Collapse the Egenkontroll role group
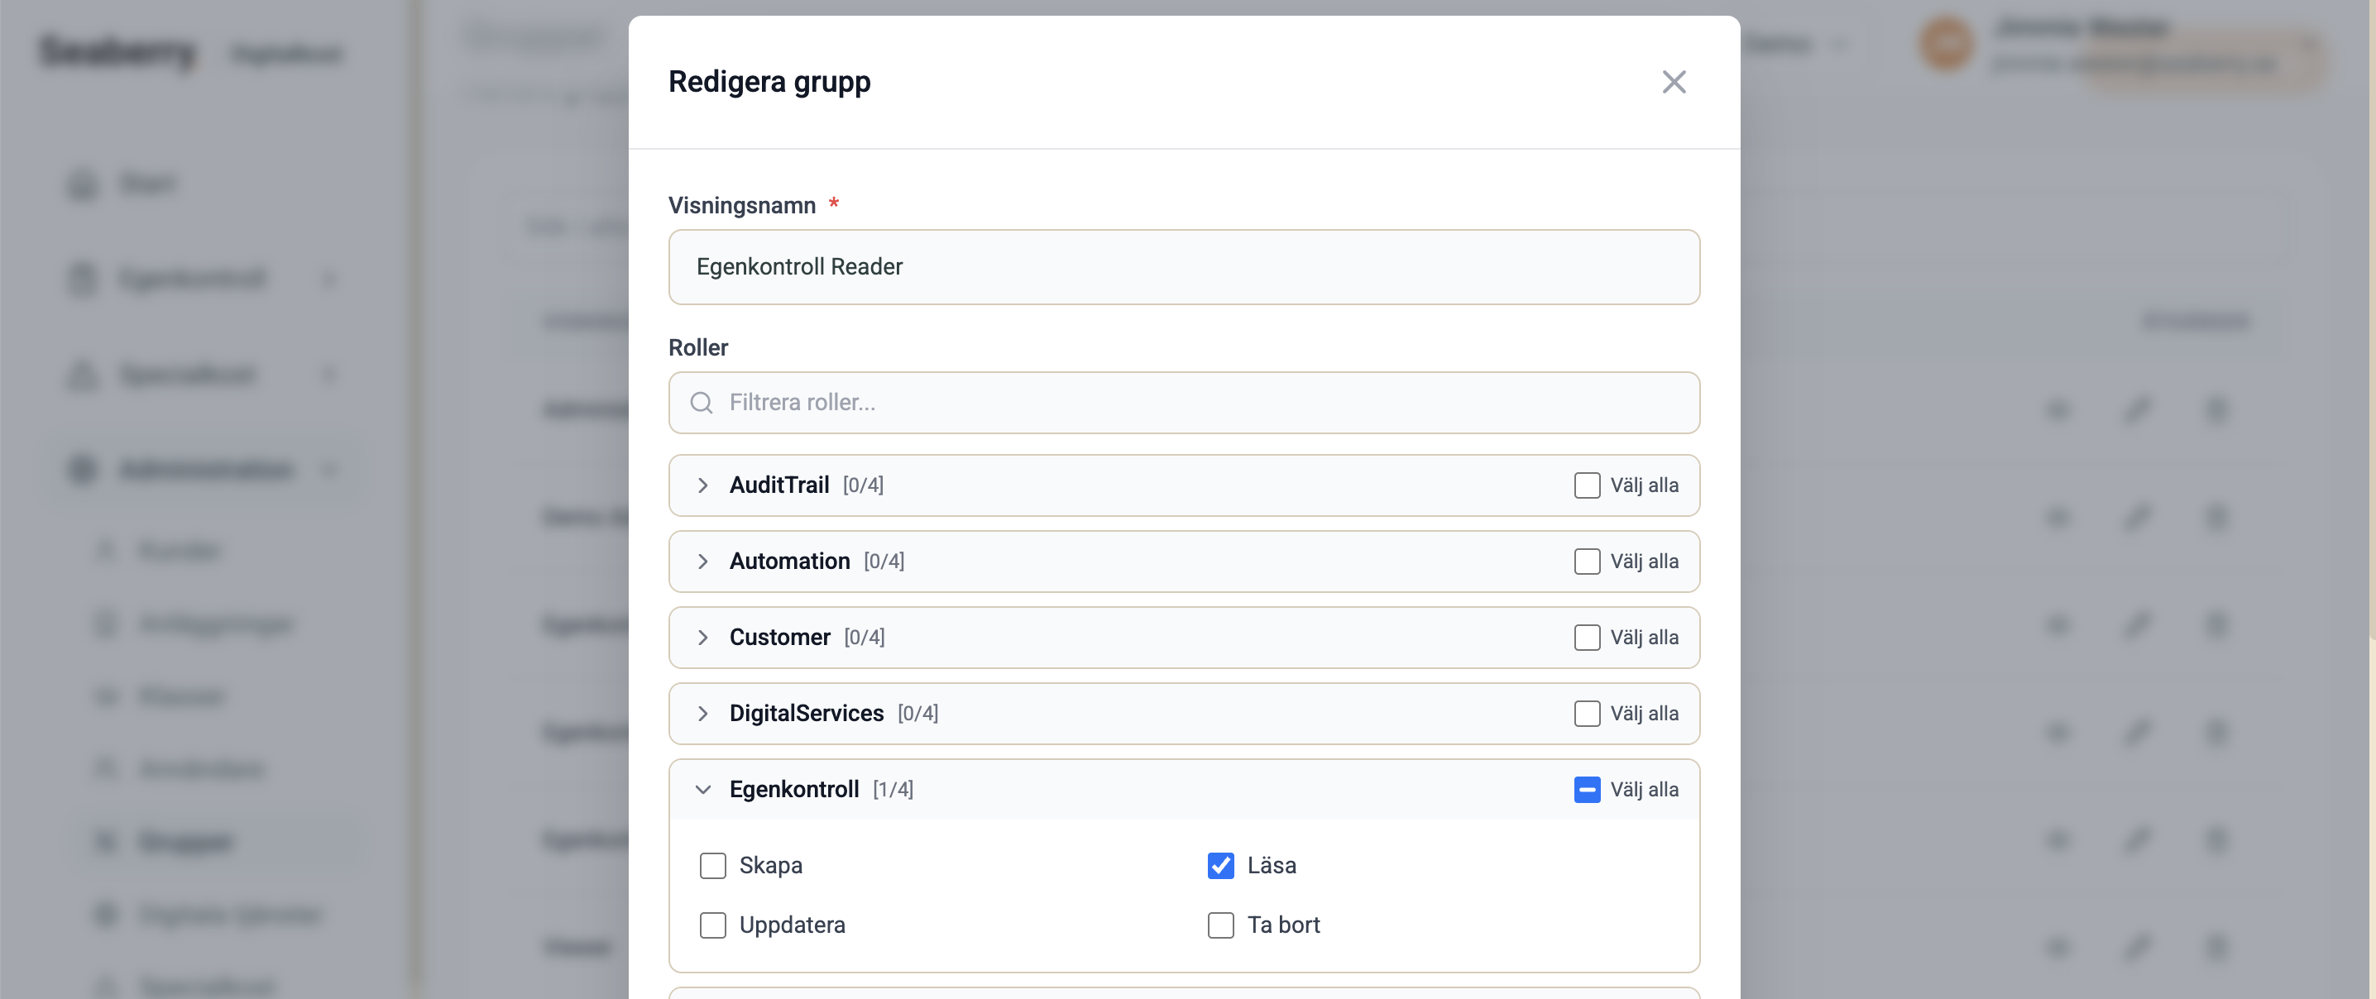The height and width of the screenshot is (999, 2376). point(703,790)
